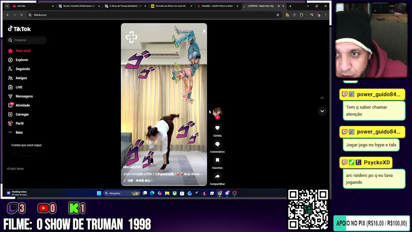The width and height of the screenshot is (412, 232).
Task: Click the © 2025 TikTok footer text
Action: point(15,169)
